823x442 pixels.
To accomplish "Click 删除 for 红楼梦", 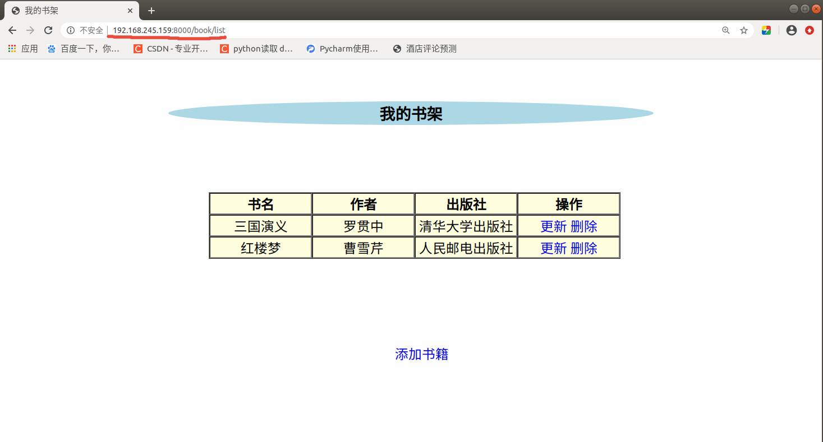I will coord(585,248).
